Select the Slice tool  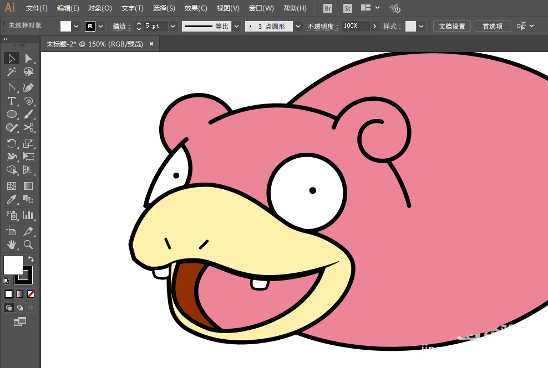28,231
